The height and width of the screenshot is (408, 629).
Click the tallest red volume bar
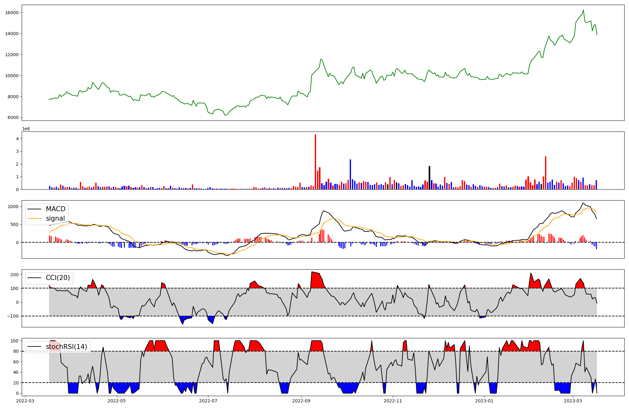(315, 162)
